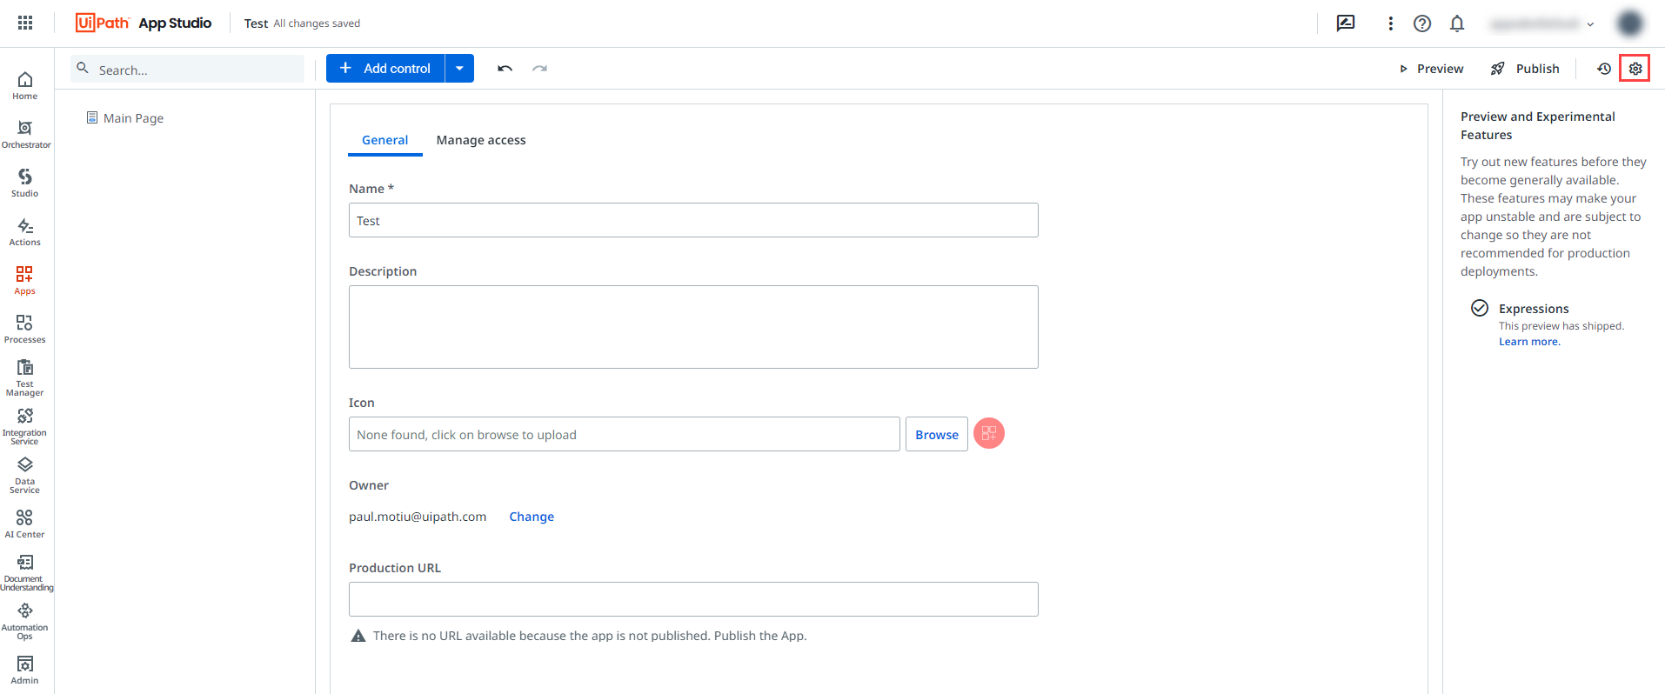Open the apps grid launcher

(25, 23)
